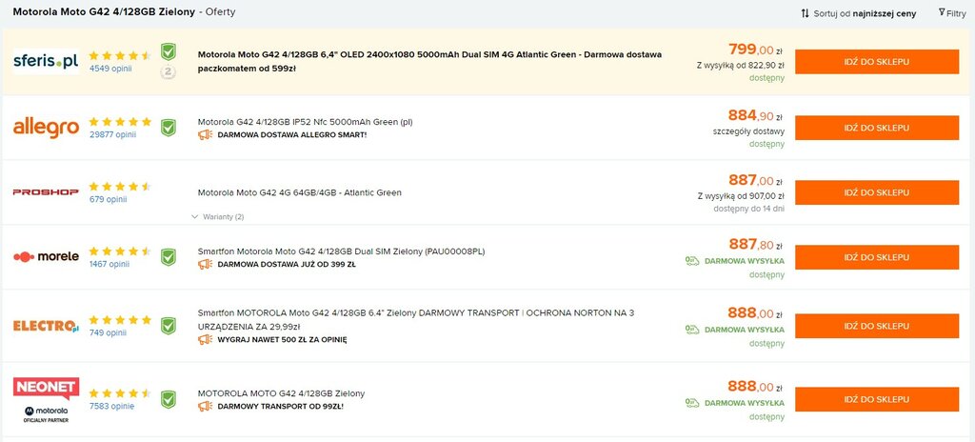The height and width of the screenshot is (442, 975).
Task: Click the morele shop logo
Action: pyautogui.click(x=46, y=256)
